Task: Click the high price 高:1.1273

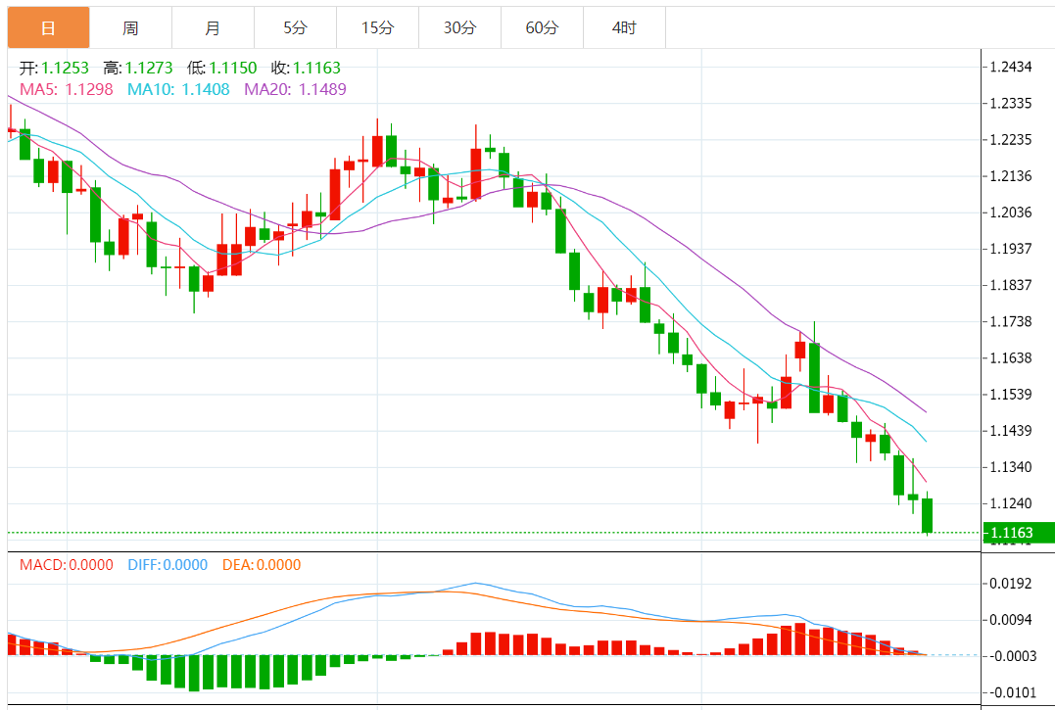Action: click(138, 68)
